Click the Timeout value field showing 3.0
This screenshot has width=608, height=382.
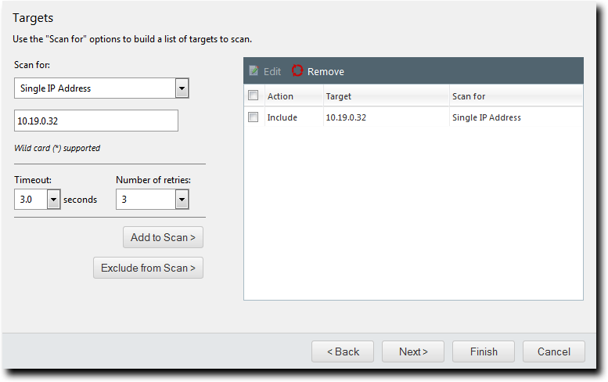(31, 200)
